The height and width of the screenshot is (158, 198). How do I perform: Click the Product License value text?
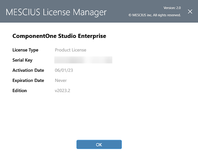(x=70, y=50)
